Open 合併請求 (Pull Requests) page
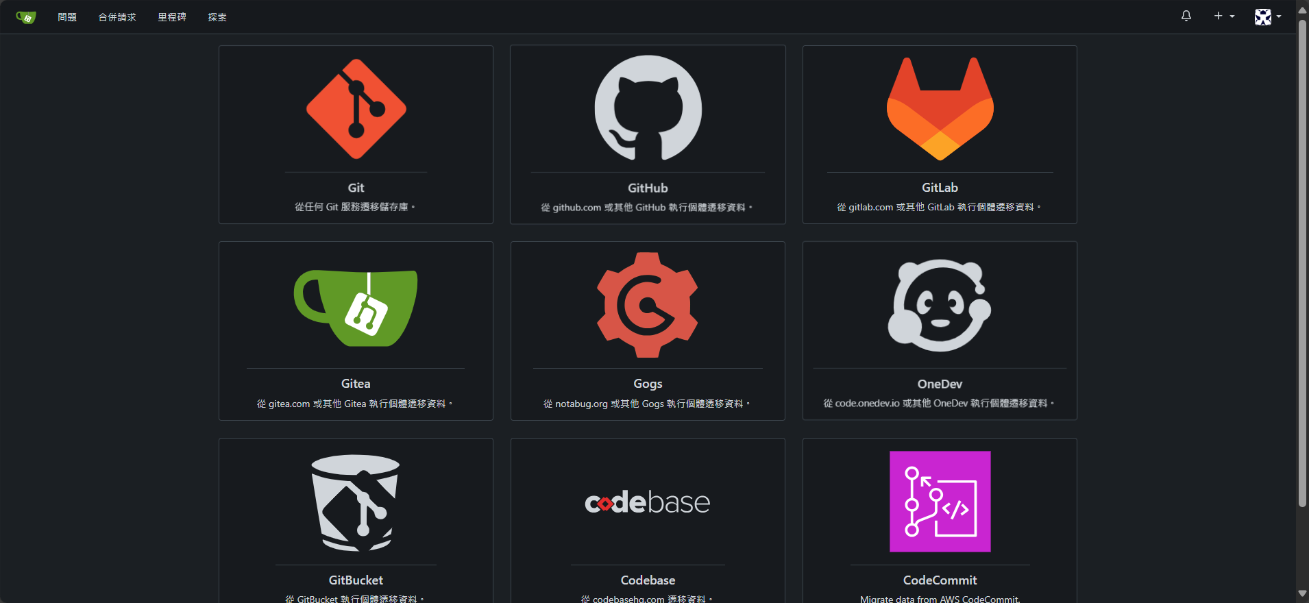This screenshot has height=603, width=1309. coord(117,17)
